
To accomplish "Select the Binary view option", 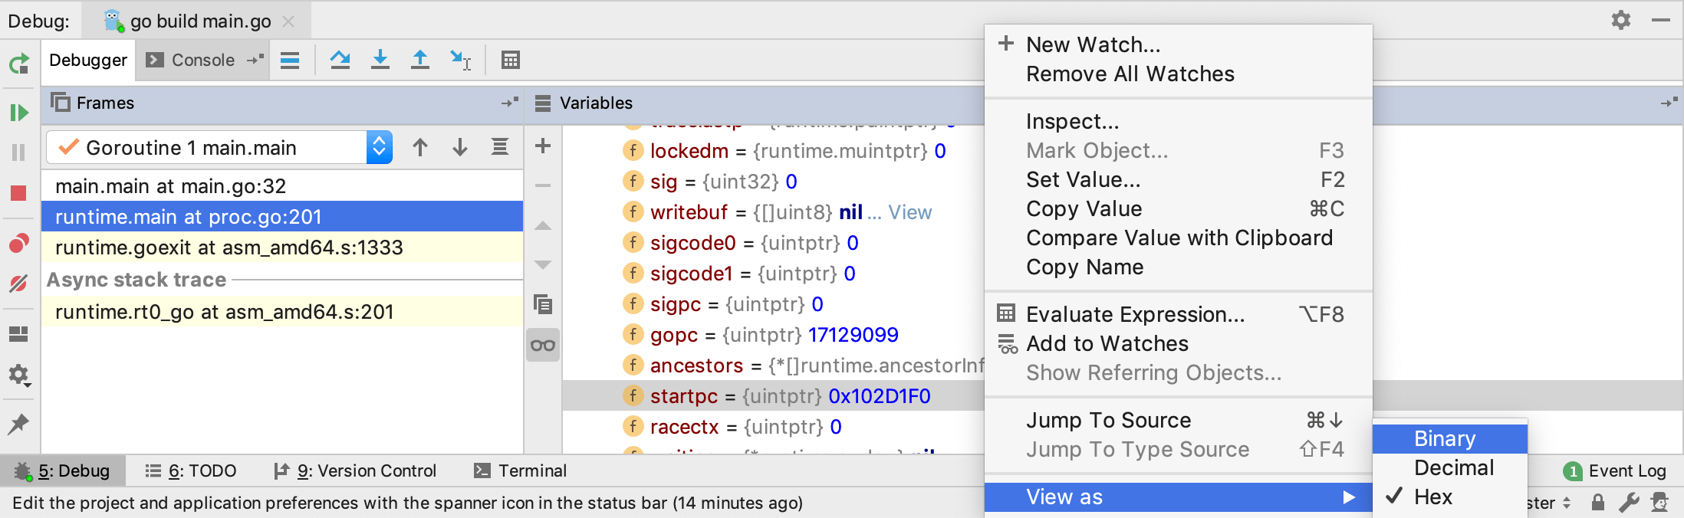I will 1444,438.
